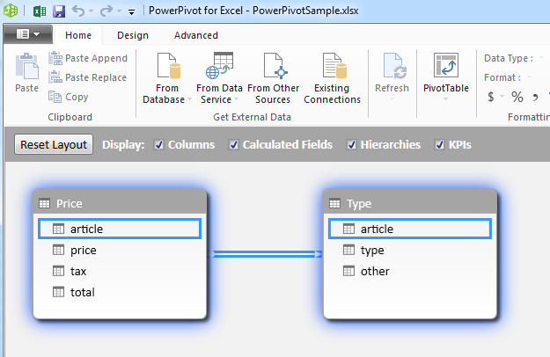This screenshot has height=357, width=550.
Task: Click the Reset Layout button
Action: (54, 144)
